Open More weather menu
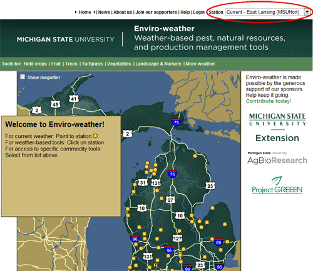 pos(200,64)
